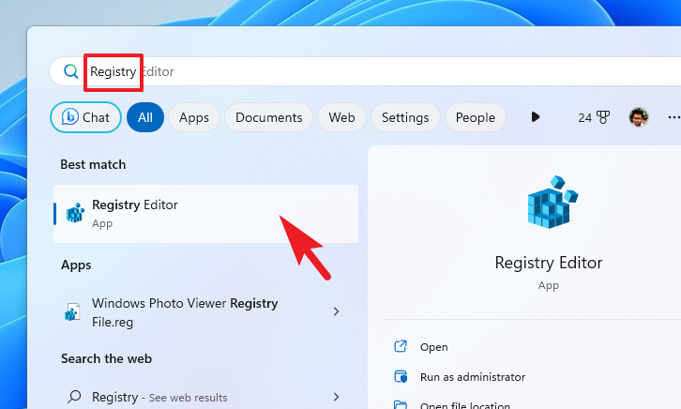This screenshot has height=409, width=681.
Task: Click the .reg file icon in Apps
Action: 72,312
